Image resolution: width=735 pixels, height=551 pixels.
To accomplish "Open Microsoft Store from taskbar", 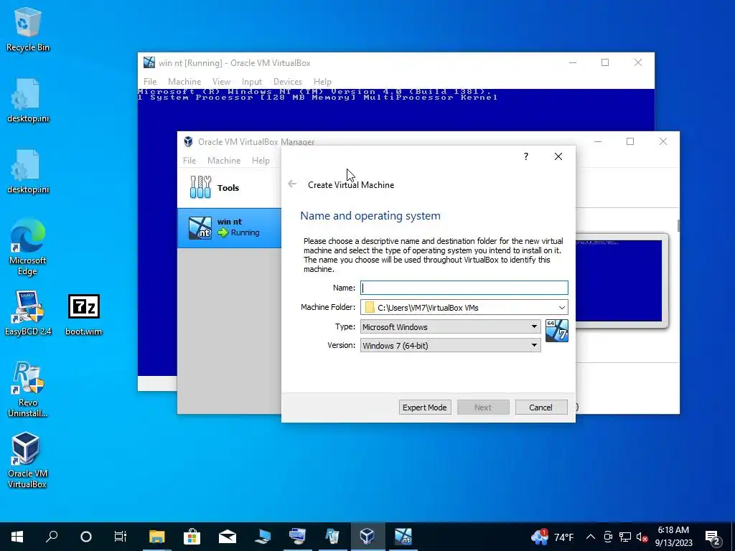I will click(x=192, y=537).
